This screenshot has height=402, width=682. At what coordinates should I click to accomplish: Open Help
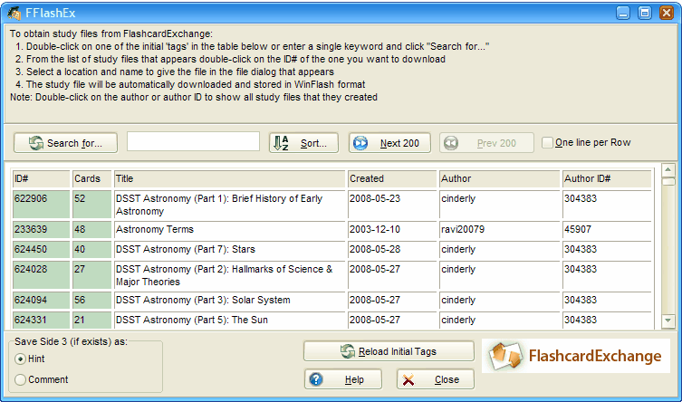coord(343,379)
